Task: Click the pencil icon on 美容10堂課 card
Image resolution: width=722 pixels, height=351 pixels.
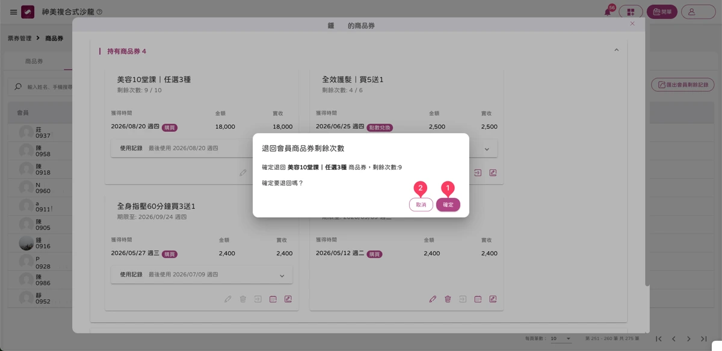Action: click(243, 173)
